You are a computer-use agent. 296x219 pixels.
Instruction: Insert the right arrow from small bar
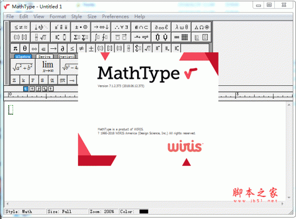53,48
